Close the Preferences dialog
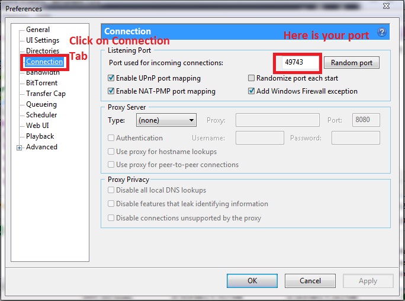 click(386, 6)
